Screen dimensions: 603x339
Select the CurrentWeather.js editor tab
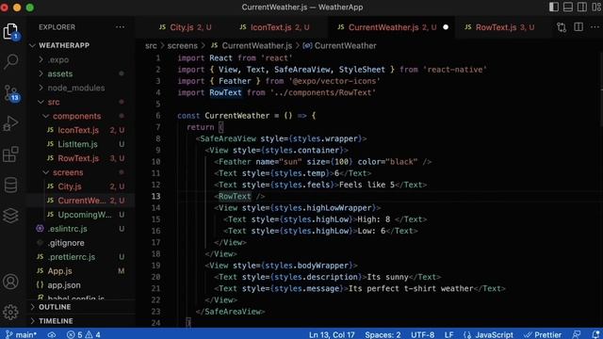[x=392, y=27]
